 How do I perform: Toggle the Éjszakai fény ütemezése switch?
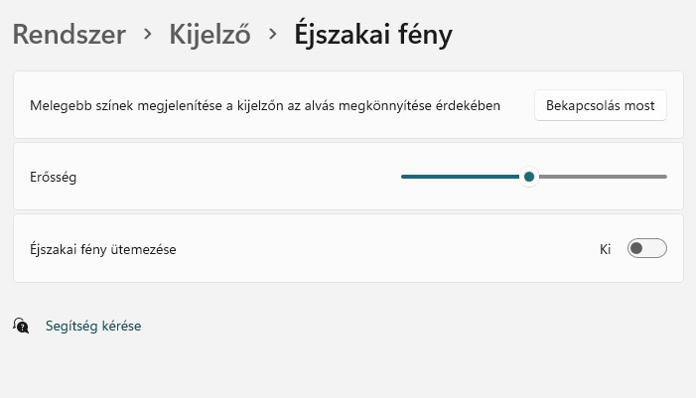point(646,248)
